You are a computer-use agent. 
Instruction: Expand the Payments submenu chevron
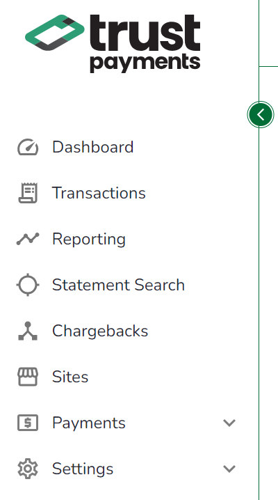point(229,423)
